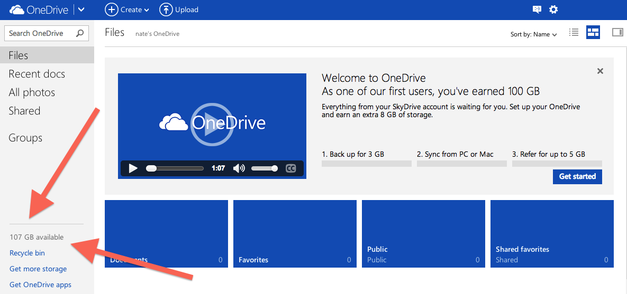
Task: Click the OneDrive cloud logo
Action: pyautogui.click(x=17, y=10)
